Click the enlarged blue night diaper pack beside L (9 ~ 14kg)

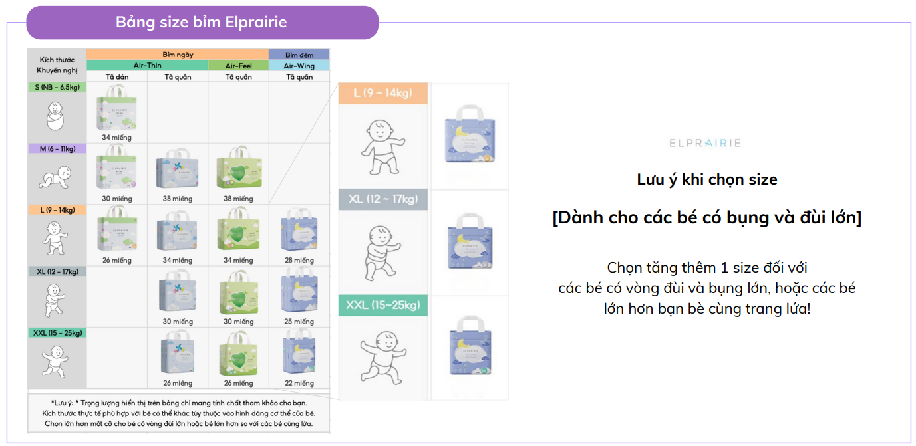pos(470,135)
